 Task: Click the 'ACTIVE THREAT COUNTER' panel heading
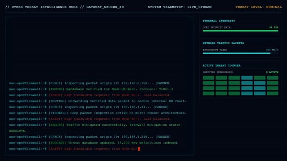coord(222,65)
